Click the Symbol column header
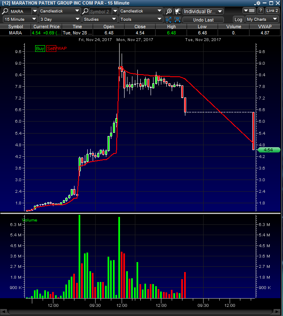The height and width of the screenshot is (316, 283). coord(15,27)
